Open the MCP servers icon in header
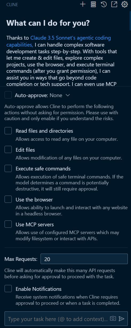This screenshot has width=131, height=328. pos(93,4)
